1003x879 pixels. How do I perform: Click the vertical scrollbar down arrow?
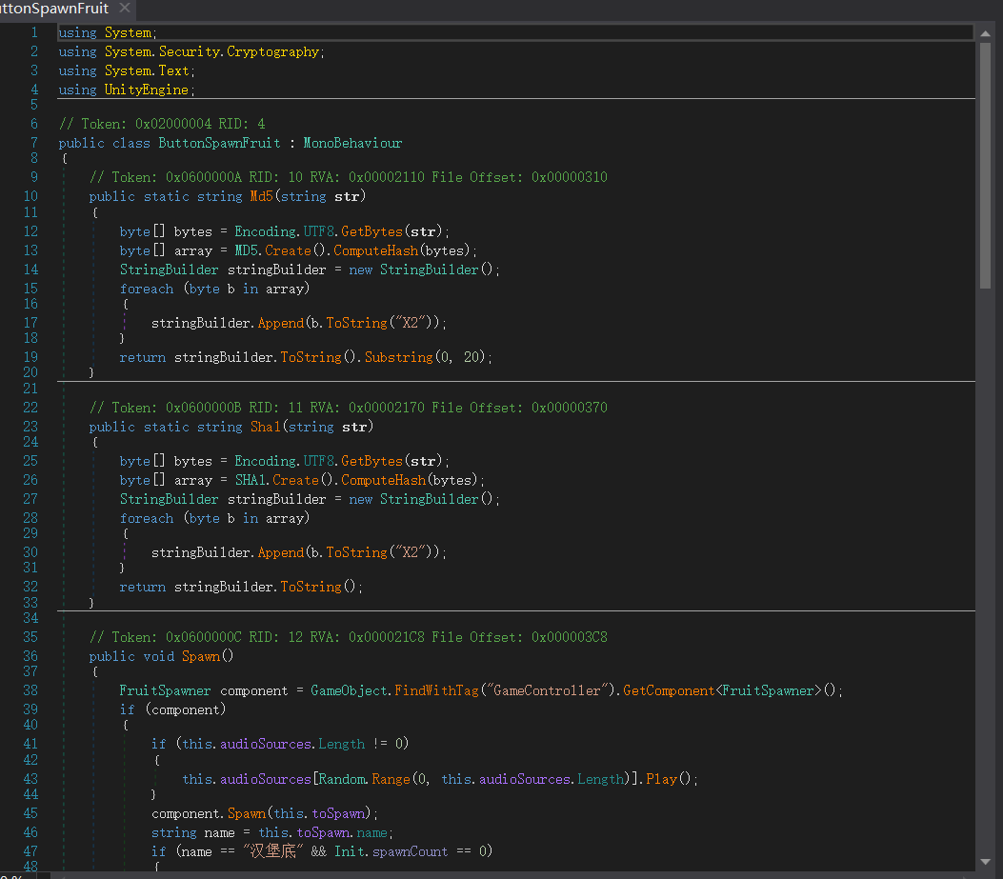[x=986, y=860]
